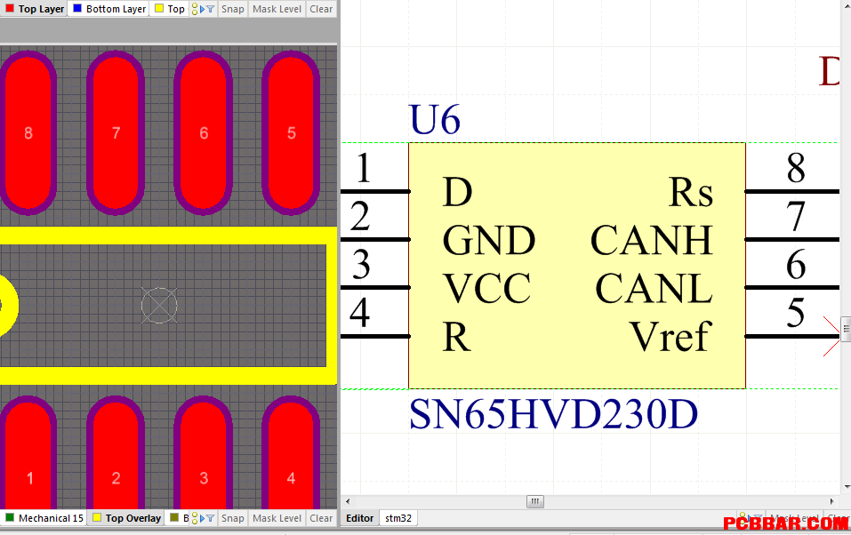Click Clear button beside the Top Overlay tab
This screenshot has width=851, height=535.
point(321,518)
